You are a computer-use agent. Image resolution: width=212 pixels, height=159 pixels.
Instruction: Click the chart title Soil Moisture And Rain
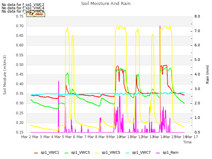106,4
